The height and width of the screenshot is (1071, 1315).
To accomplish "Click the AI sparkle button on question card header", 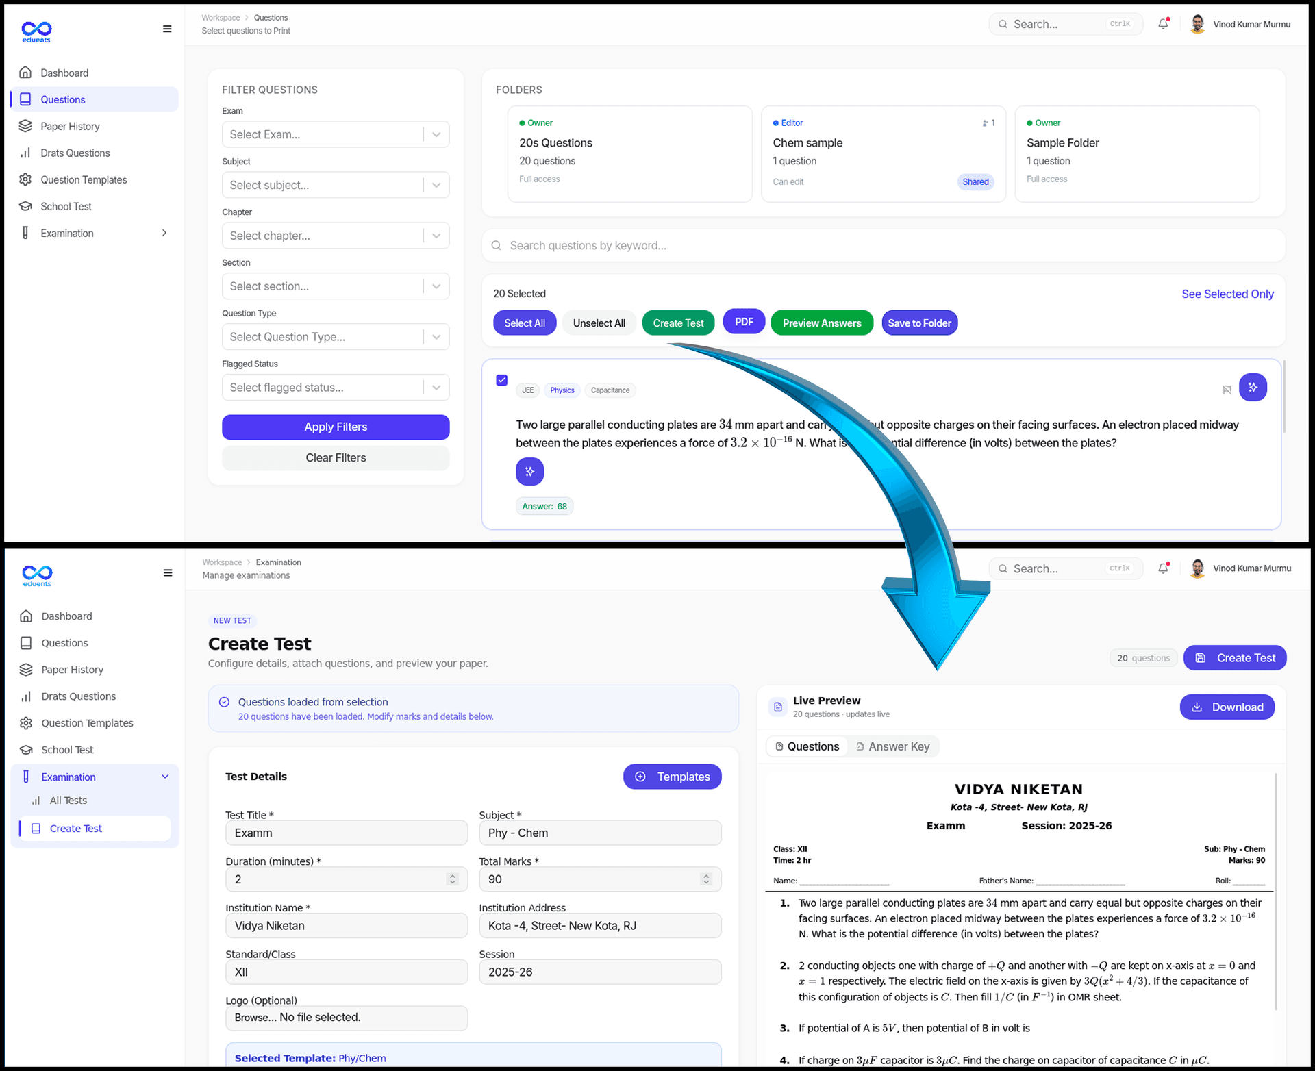I will [1253, 388].
